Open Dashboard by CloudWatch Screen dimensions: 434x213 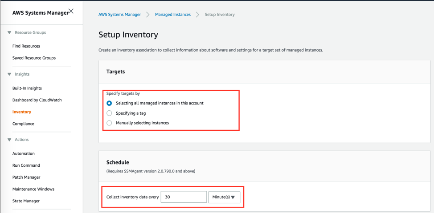(37, 100)
